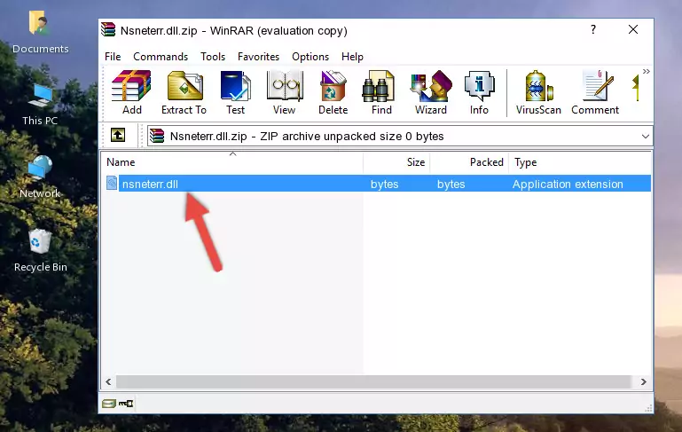Select the Documents desktop icon

tap(41, 33)
